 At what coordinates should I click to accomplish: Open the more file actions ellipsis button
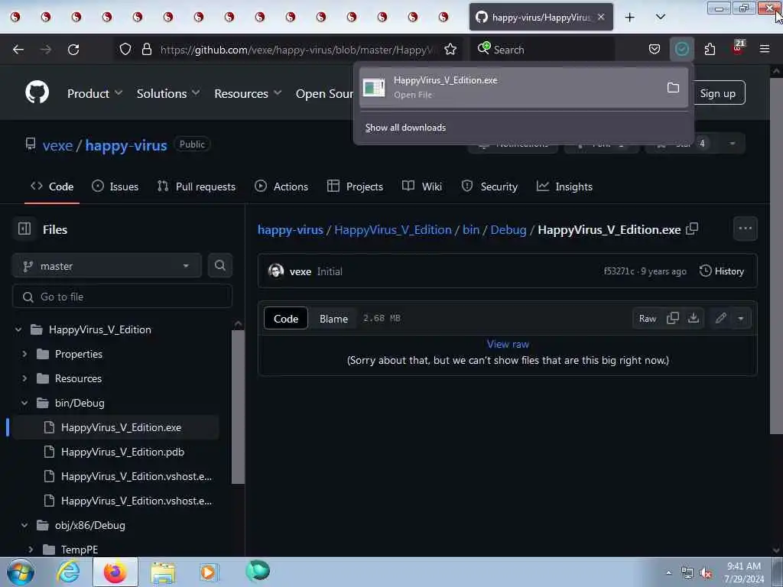coord(745,229)
